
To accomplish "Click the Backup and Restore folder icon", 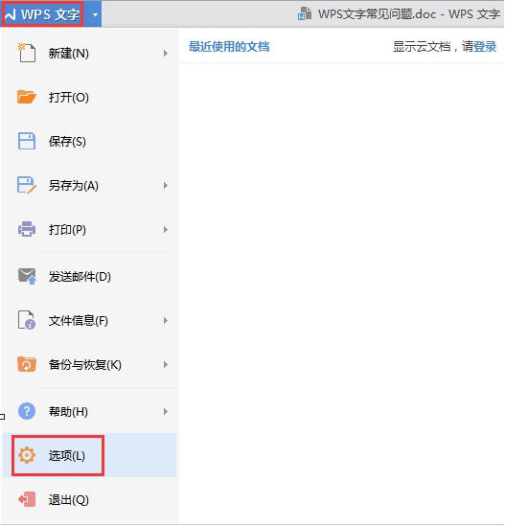I will 27,364.
